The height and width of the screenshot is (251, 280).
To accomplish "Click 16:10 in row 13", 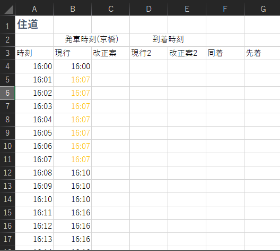I will pos(73,186).
